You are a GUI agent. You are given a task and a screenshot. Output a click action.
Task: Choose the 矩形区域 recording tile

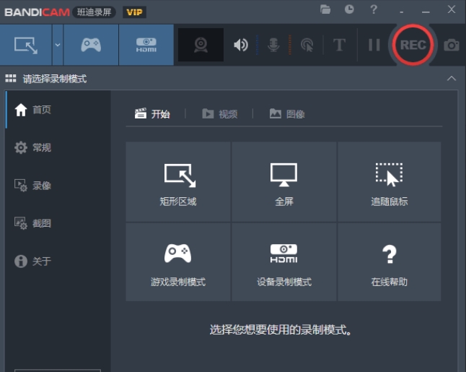[178, 182]
